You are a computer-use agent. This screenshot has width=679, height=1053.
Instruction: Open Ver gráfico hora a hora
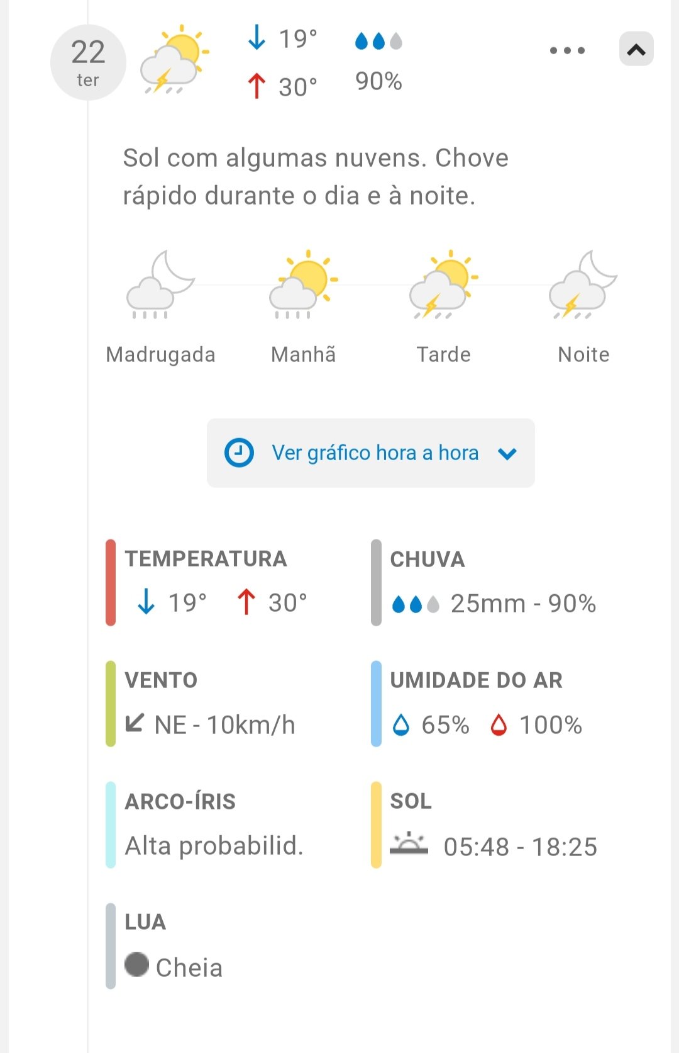pos(375,453)
